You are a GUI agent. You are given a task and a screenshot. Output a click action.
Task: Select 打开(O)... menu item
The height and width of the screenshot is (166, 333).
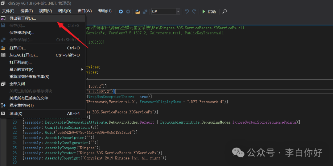coord(43,48)
